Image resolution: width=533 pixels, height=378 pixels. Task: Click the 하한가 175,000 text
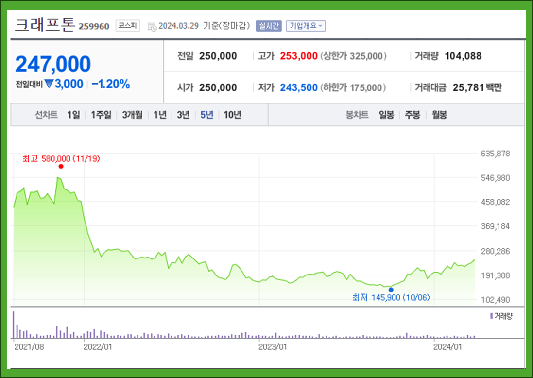(353, 88)
